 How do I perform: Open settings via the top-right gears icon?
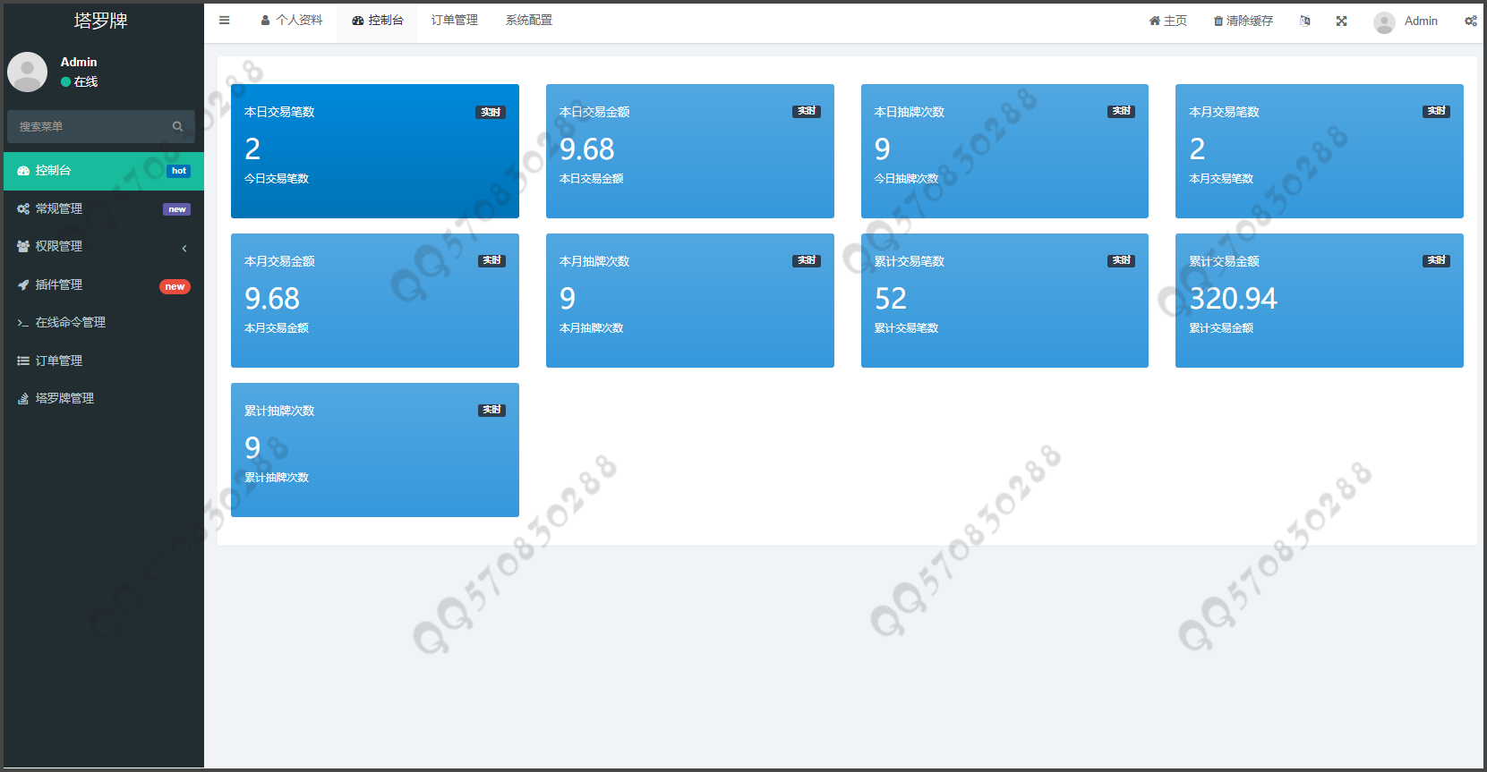click(x=1470, y=21)
